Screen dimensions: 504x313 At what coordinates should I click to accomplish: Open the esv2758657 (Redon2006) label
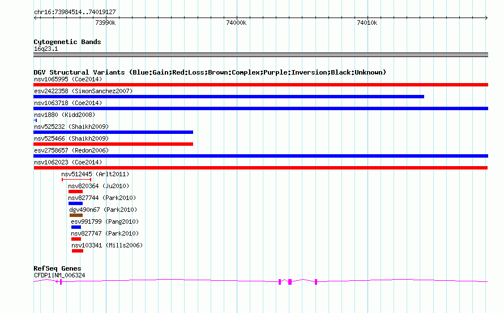(x=71, y=150)
